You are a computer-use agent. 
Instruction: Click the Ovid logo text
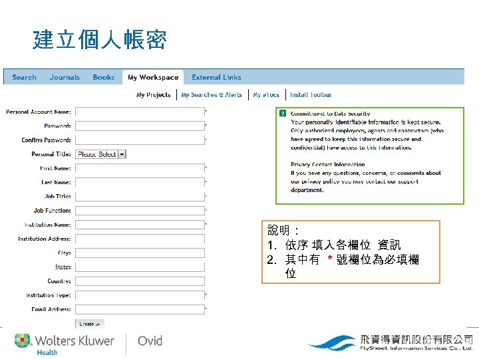point(150,341)
